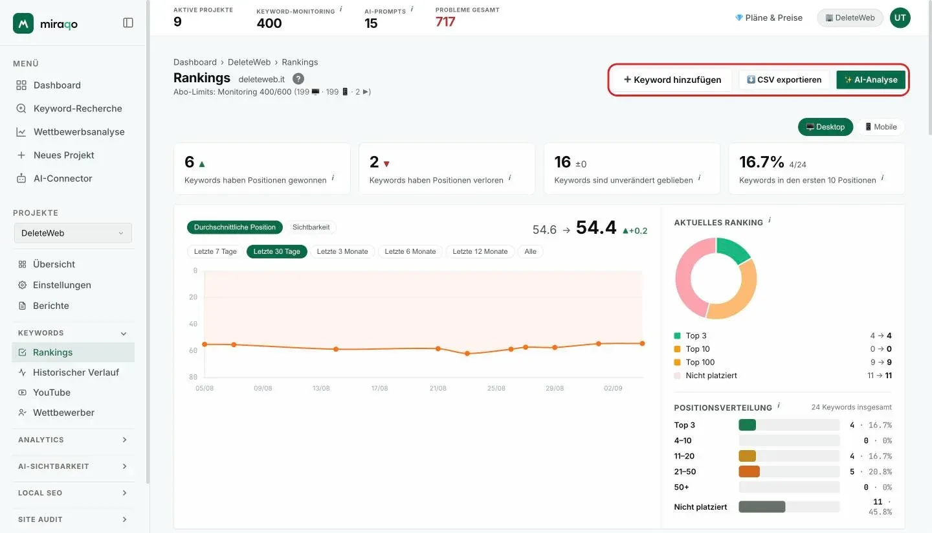The width and height of the screenshot is (932, 533).
Task: Click the miraqo logo icon
Action: 23,23
